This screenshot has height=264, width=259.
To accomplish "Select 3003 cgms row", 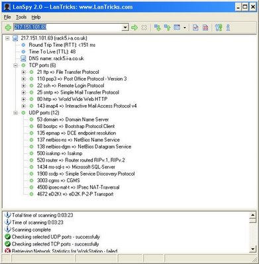I will (58, 181).
